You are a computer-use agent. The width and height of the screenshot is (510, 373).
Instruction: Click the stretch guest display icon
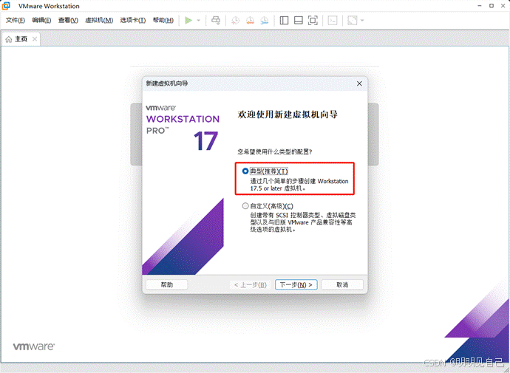353,21
